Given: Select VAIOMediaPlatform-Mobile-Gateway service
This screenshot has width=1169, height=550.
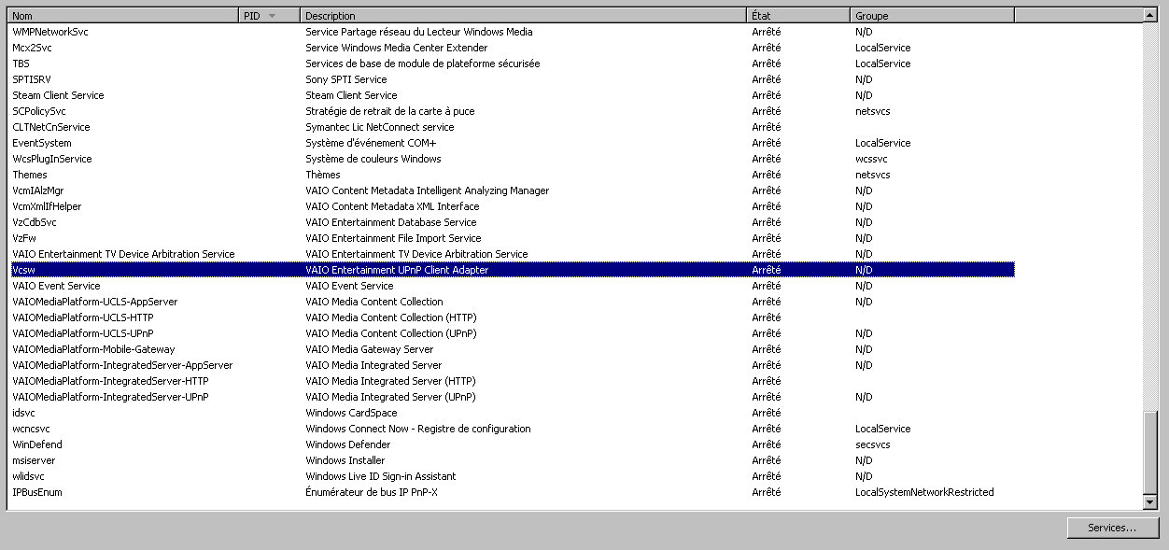Looking at the screenshot, I should (93, 349).
